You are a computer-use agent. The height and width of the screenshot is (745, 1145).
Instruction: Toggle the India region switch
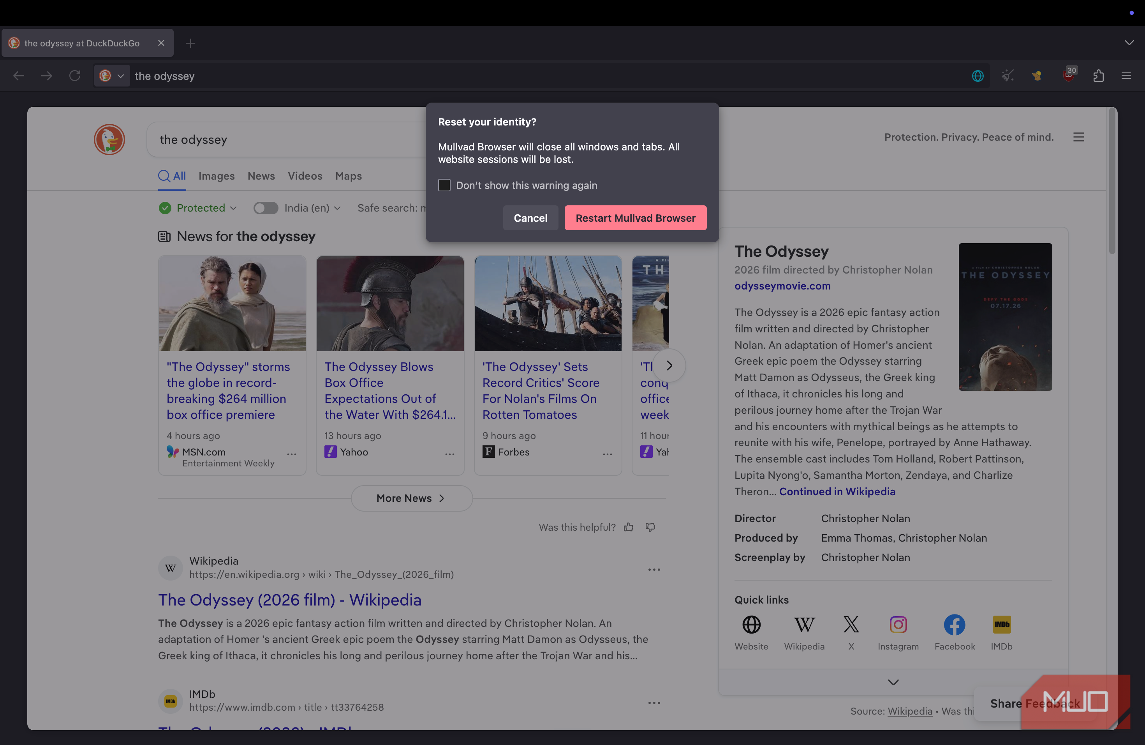click(266, 208)
